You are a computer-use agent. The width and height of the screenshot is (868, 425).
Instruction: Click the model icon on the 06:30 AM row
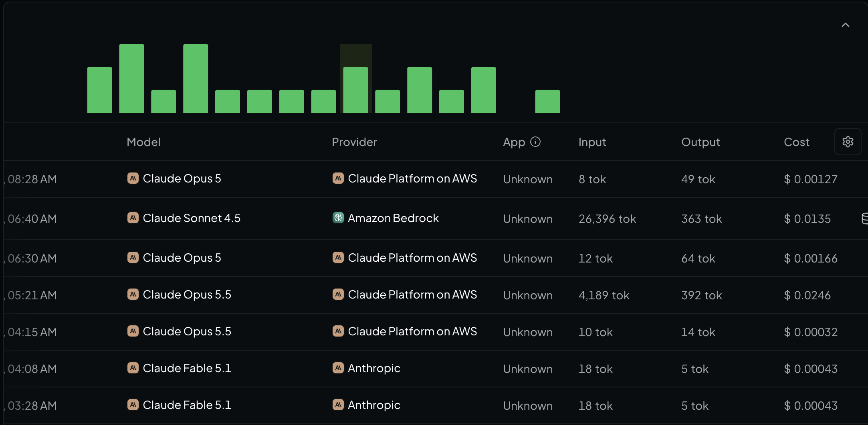click(133, 257)
